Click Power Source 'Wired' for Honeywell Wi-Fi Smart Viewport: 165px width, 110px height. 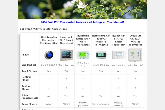66,104
